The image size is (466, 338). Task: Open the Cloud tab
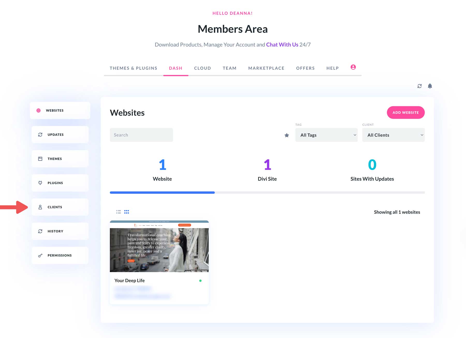pyautogui.click(x=202, y=68)
